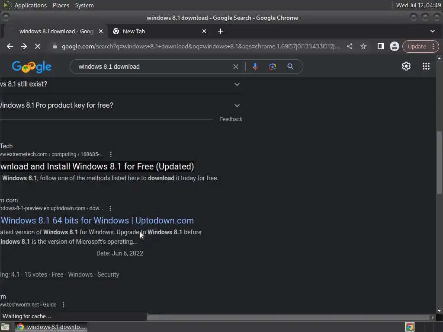Go back to the previous page
The width and height of the screenshot is (443, 332).
click(10, 46)
